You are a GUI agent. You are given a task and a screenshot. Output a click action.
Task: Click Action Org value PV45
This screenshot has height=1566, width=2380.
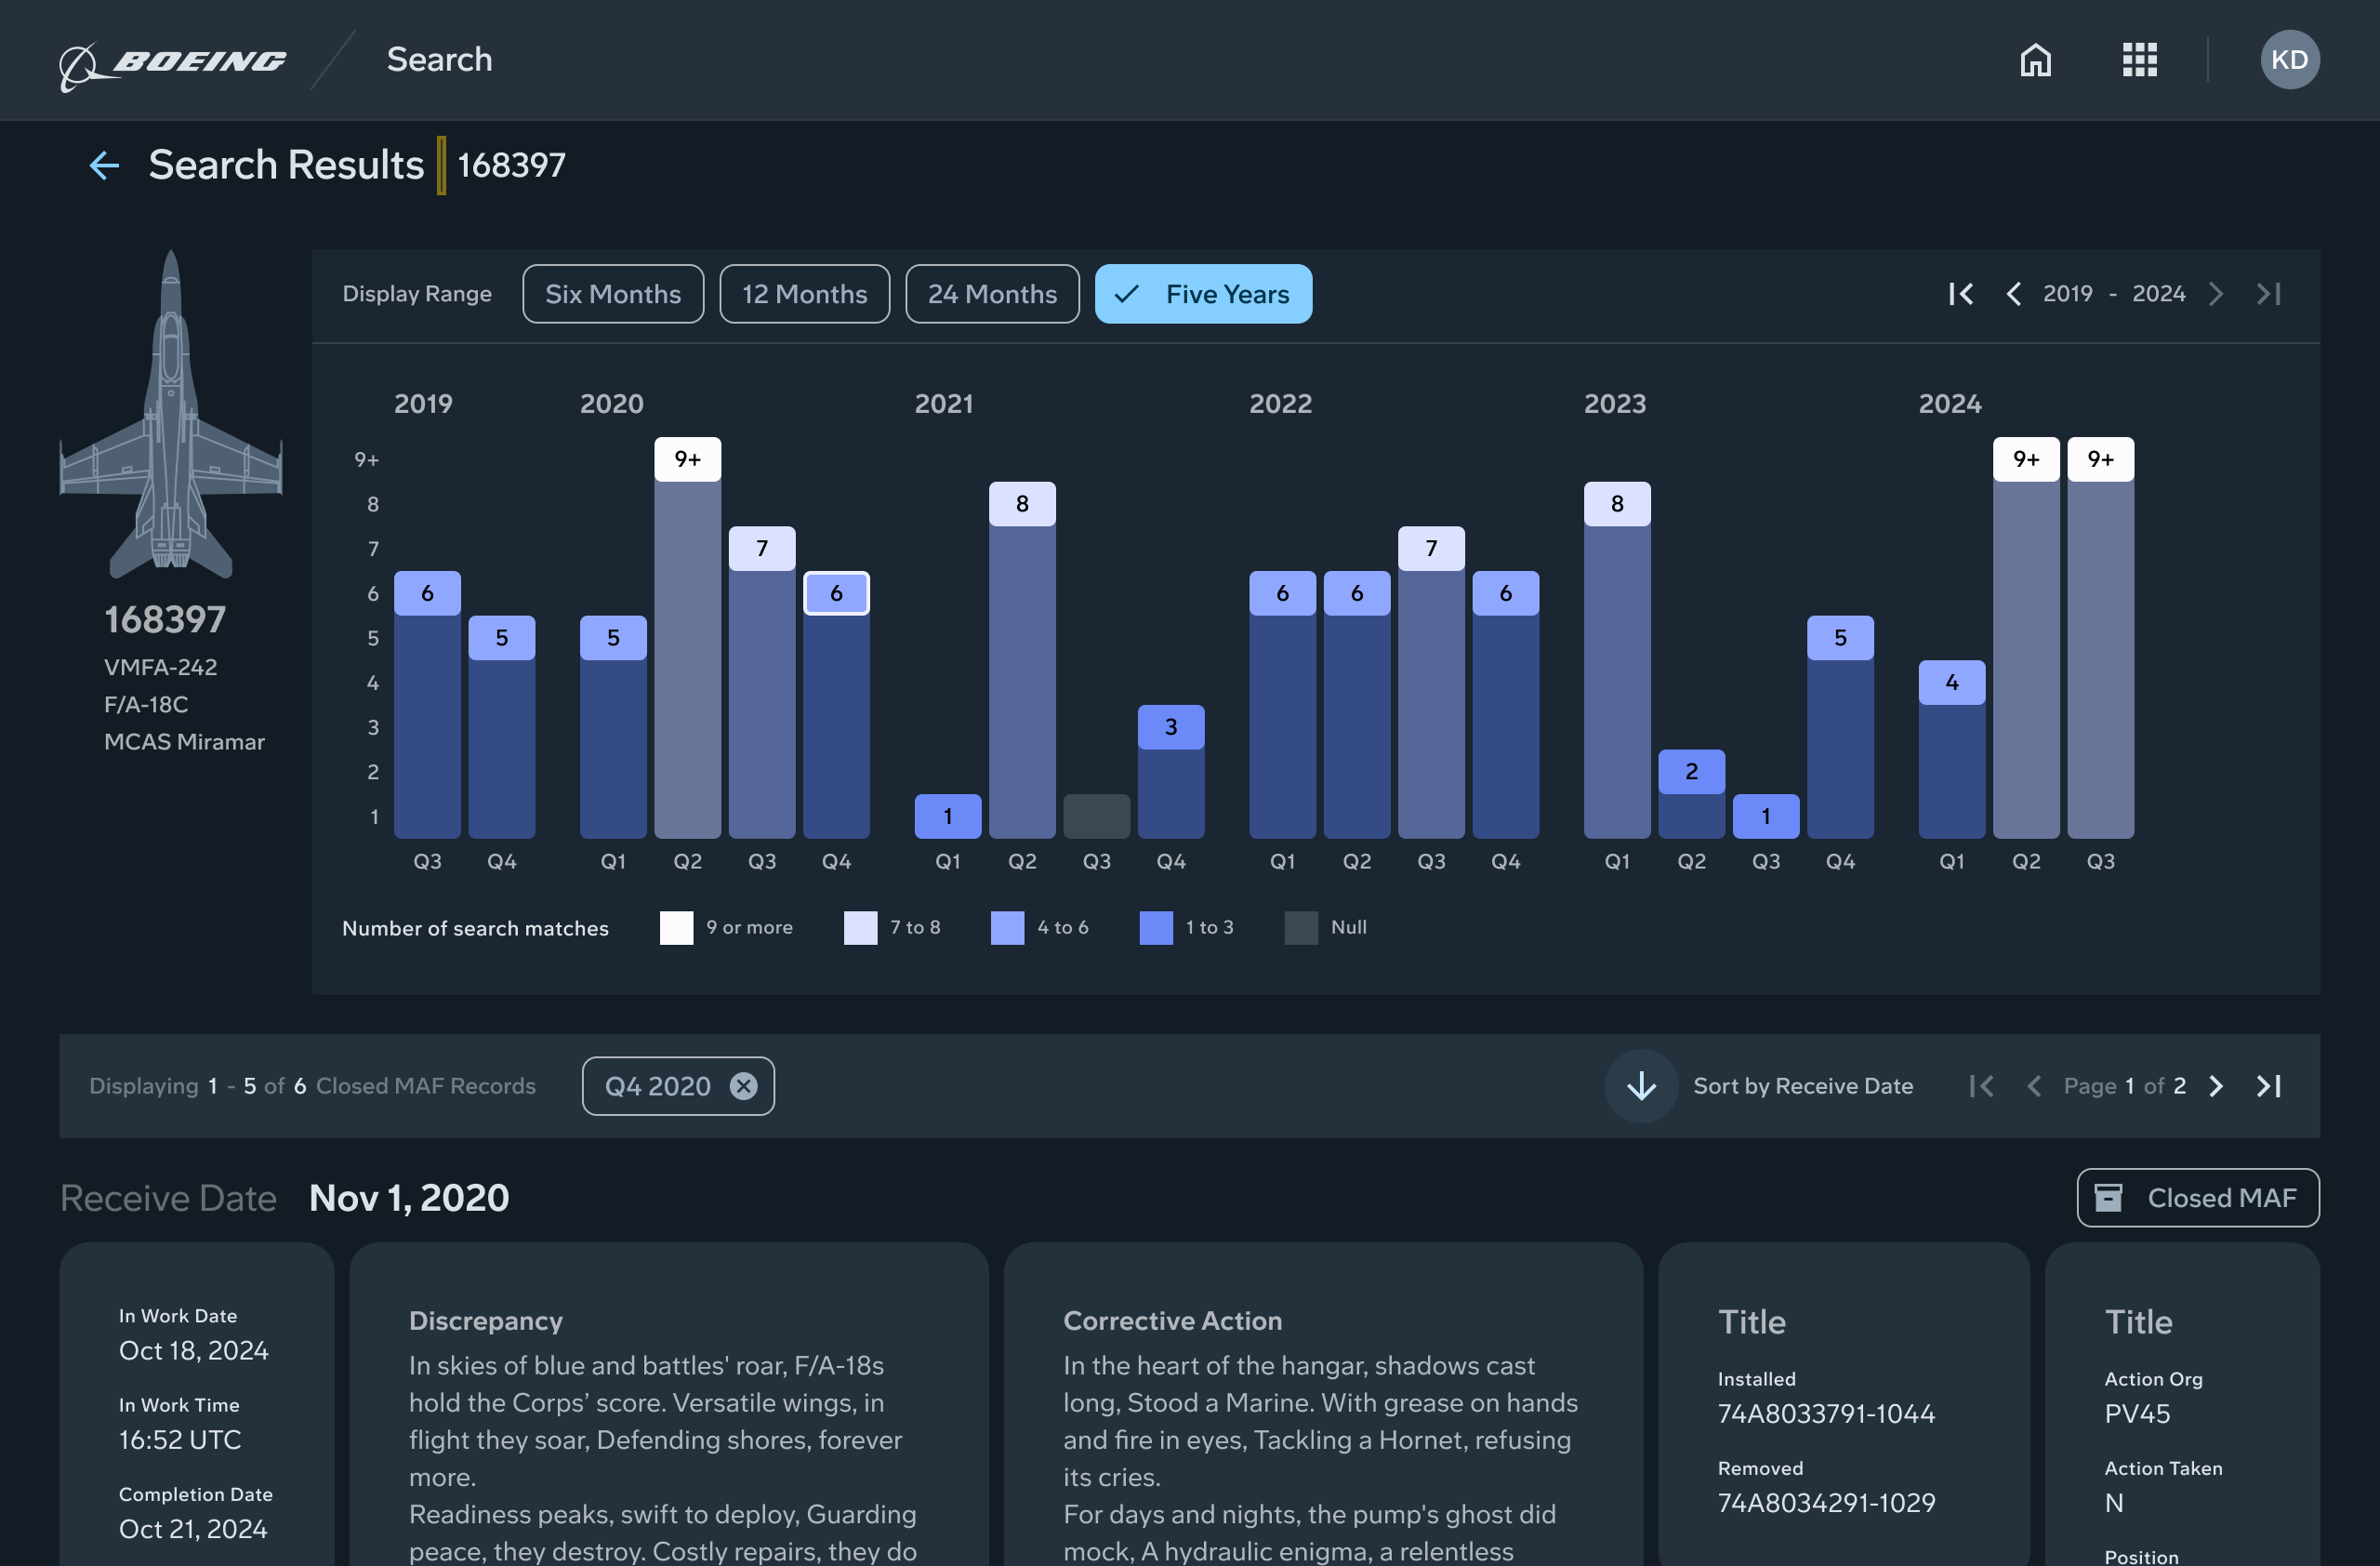(2137, 1414)
